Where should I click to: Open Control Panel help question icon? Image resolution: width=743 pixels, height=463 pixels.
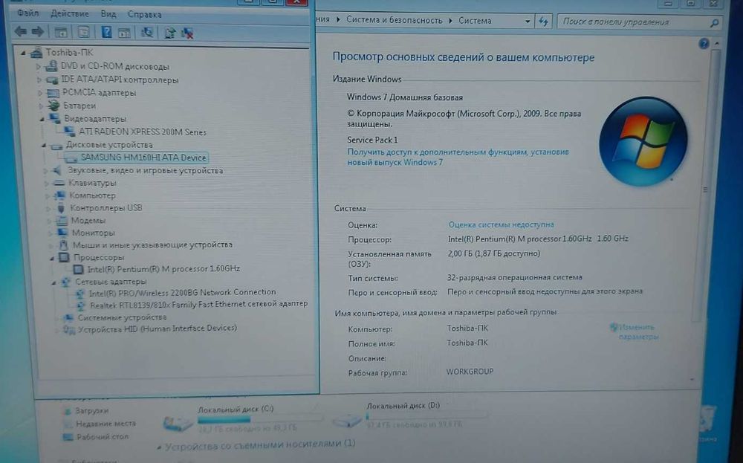(x=704, y=44)
